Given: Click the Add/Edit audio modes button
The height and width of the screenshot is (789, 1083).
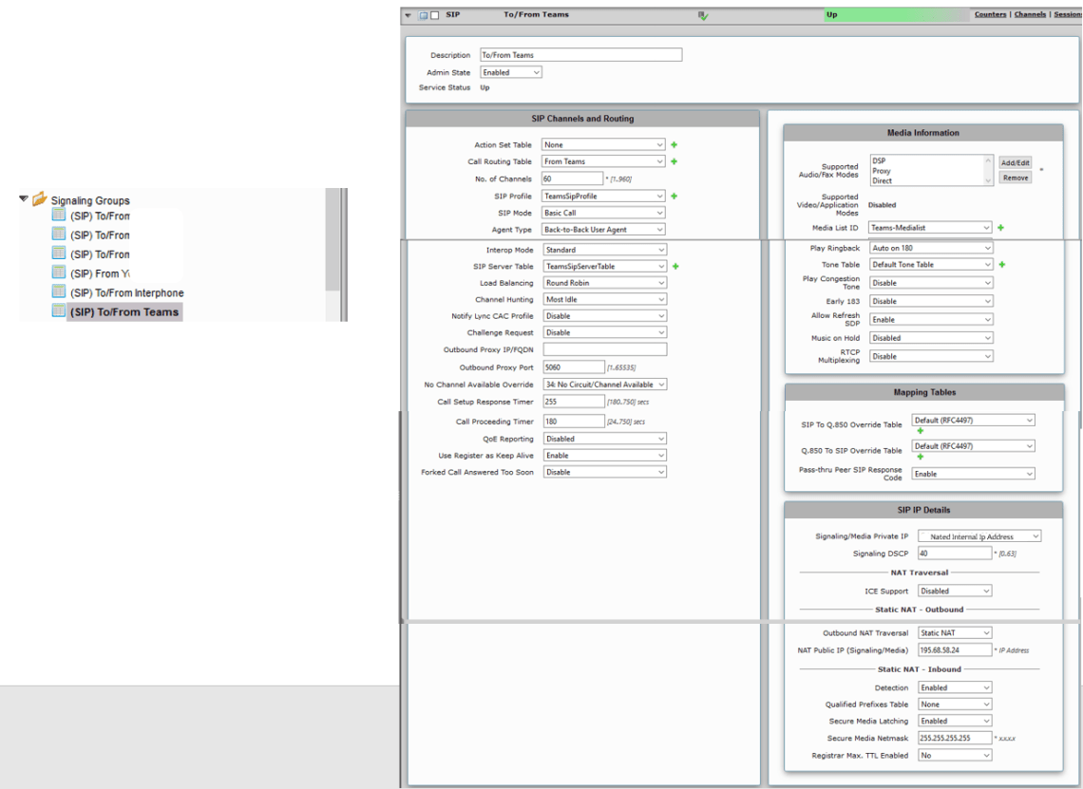Looking at the screenshot, I should (x=1015, y=163).
